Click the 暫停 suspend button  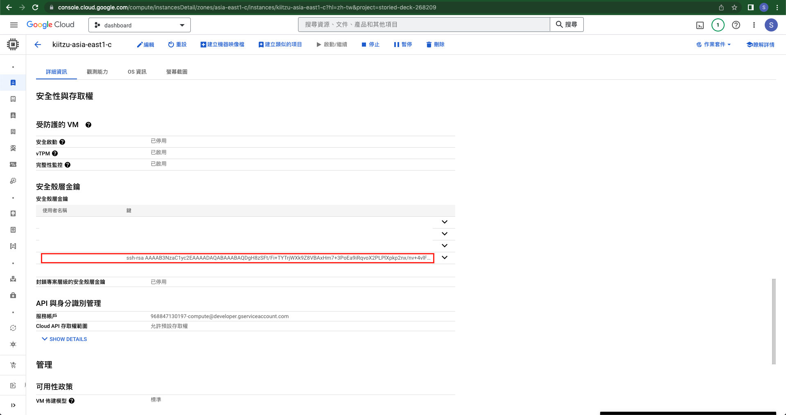click(x=403, y=45)
